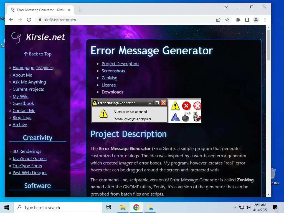
Task: Open the Windows Start menu
Action: (7, 207)
